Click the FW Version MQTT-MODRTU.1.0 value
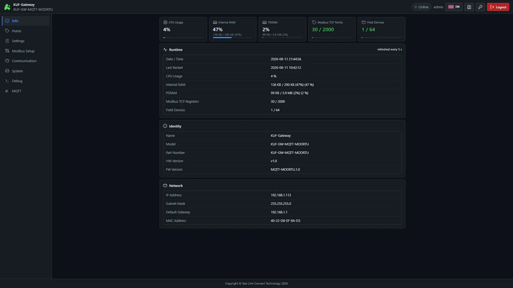513x288 pixels. 285,170
